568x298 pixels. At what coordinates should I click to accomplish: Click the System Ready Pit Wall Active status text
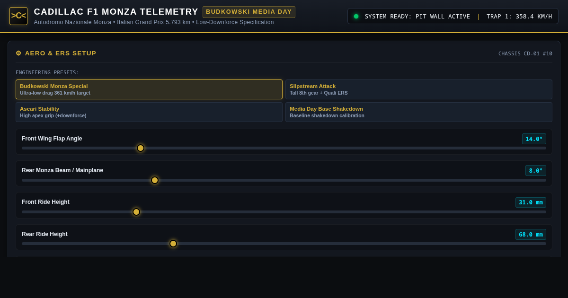[x=417, y=17]
